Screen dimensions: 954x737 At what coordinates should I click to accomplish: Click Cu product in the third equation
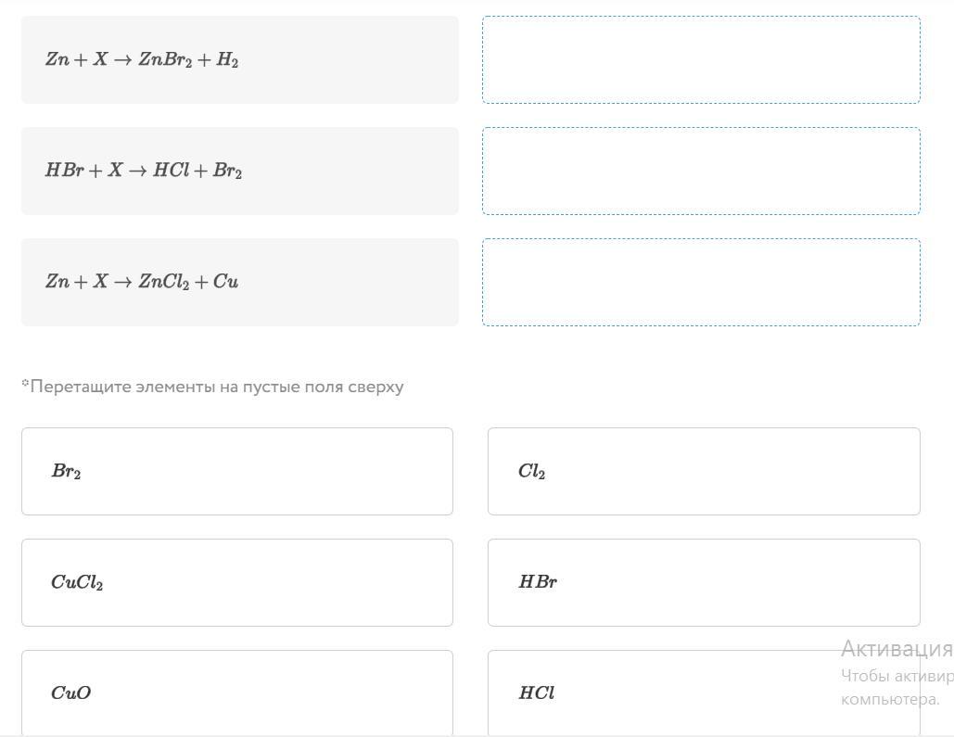pyautogui.click(x=225, y=282)
